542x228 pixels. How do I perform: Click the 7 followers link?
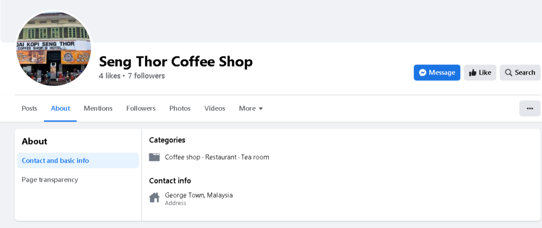point(146,76)
